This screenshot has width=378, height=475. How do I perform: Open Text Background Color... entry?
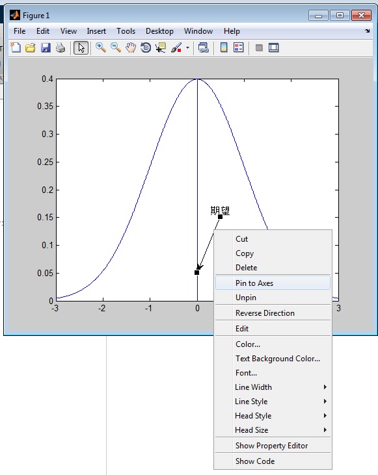(x=273, y=359)
